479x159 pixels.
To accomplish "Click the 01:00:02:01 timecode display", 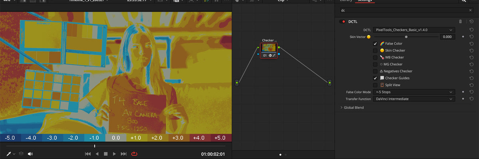I will pyautogui.click(x=213, y=154).
